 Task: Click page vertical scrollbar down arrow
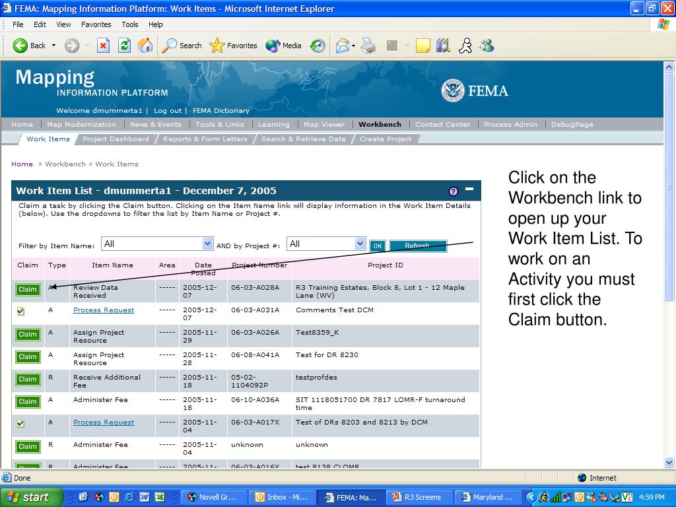click(x=669, y=463)
